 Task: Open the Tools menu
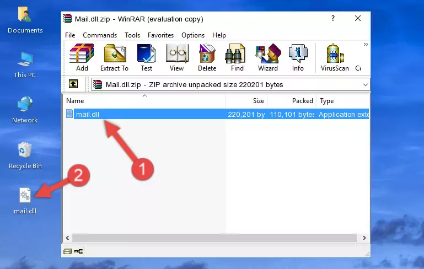tap(132, 35)
